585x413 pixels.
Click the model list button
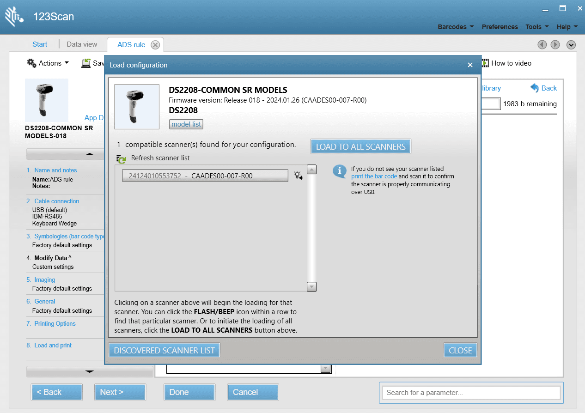tap(186, 124)
